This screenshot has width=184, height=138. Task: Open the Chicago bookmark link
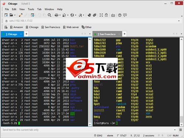pyautogui.click(x=32, y=27)
